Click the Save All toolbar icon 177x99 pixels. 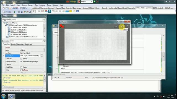point(17,8)
